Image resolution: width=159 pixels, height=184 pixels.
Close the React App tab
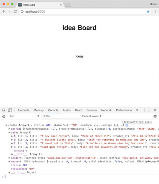(x=61, y=5)
